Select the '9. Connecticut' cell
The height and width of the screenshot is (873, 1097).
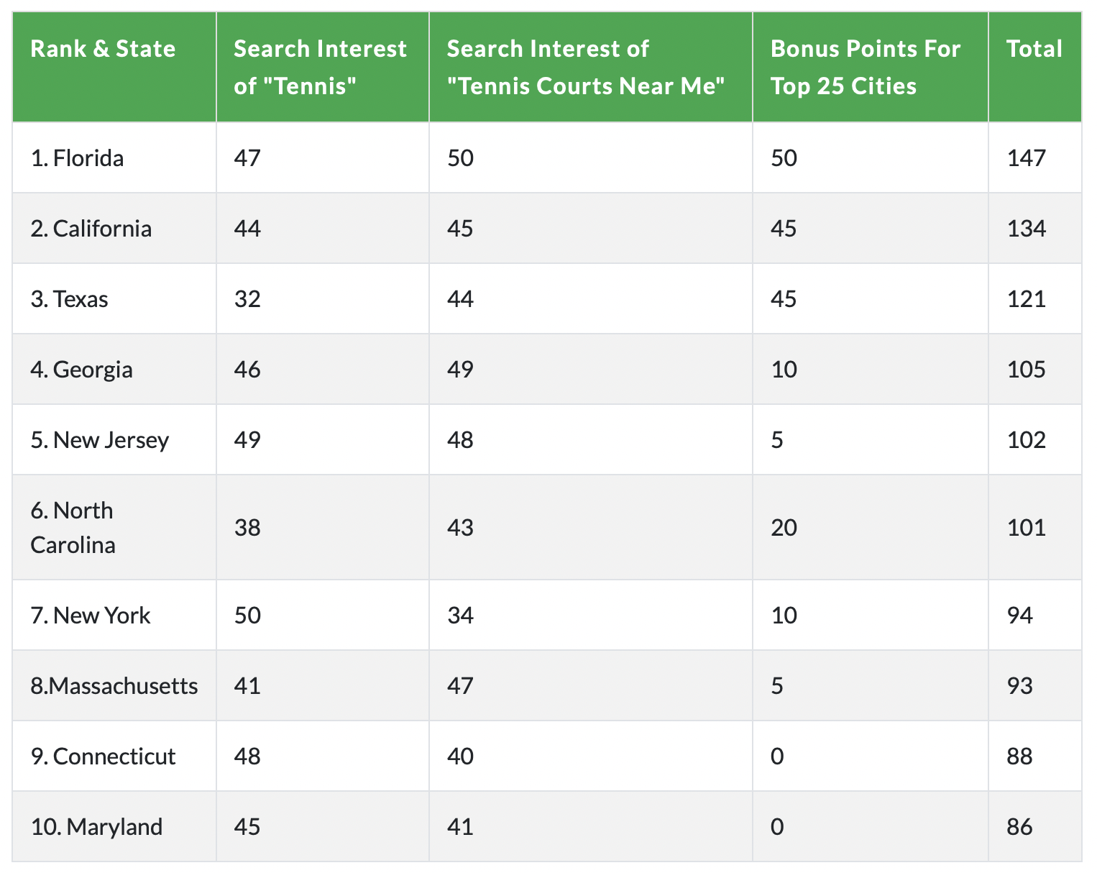pyautogui.click(x=104, y=756)
